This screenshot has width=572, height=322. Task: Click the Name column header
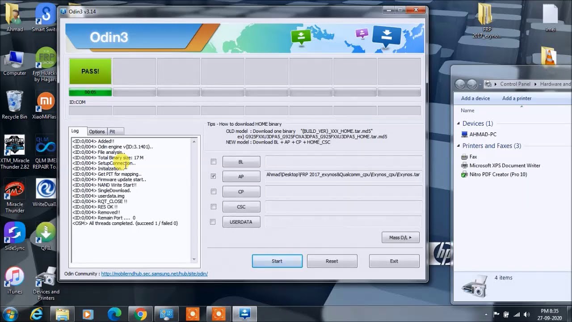click(x=467, y=110)
